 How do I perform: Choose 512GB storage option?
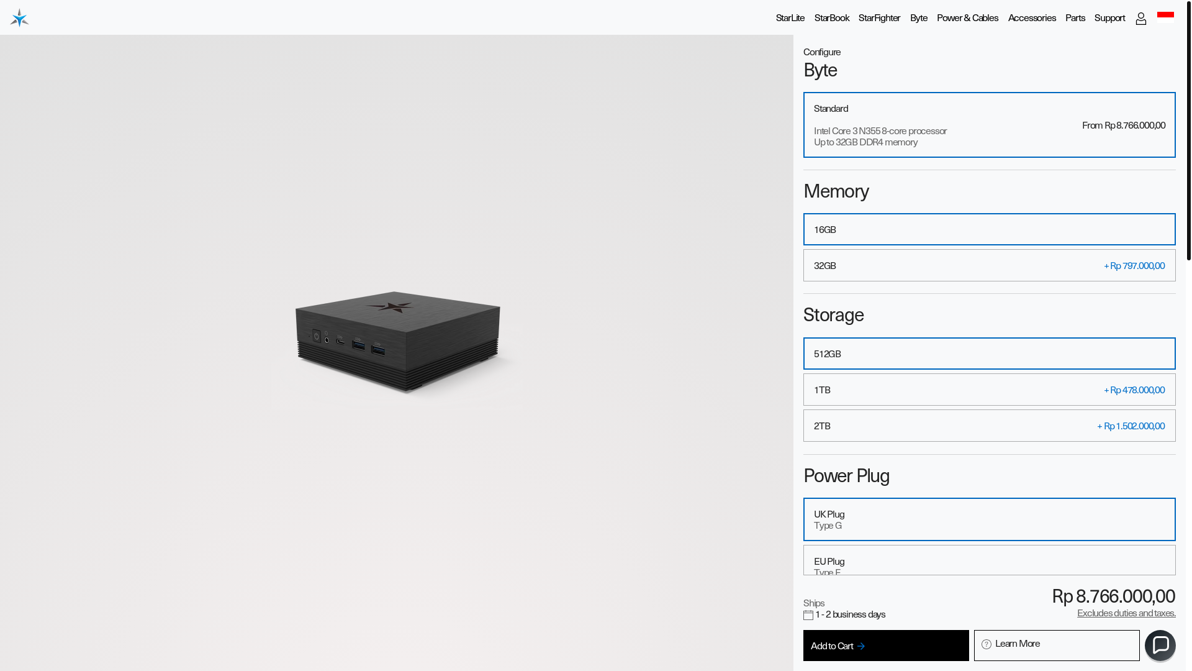tap(989, 354)
